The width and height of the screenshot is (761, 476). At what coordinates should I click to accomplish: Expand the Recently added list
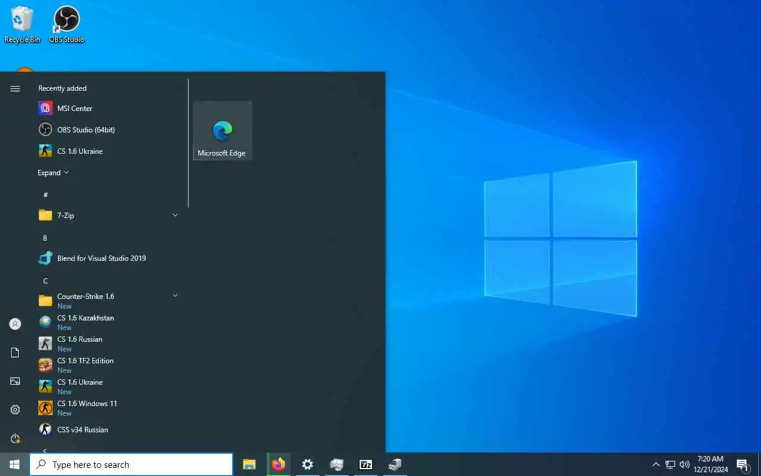pos(54,173)
